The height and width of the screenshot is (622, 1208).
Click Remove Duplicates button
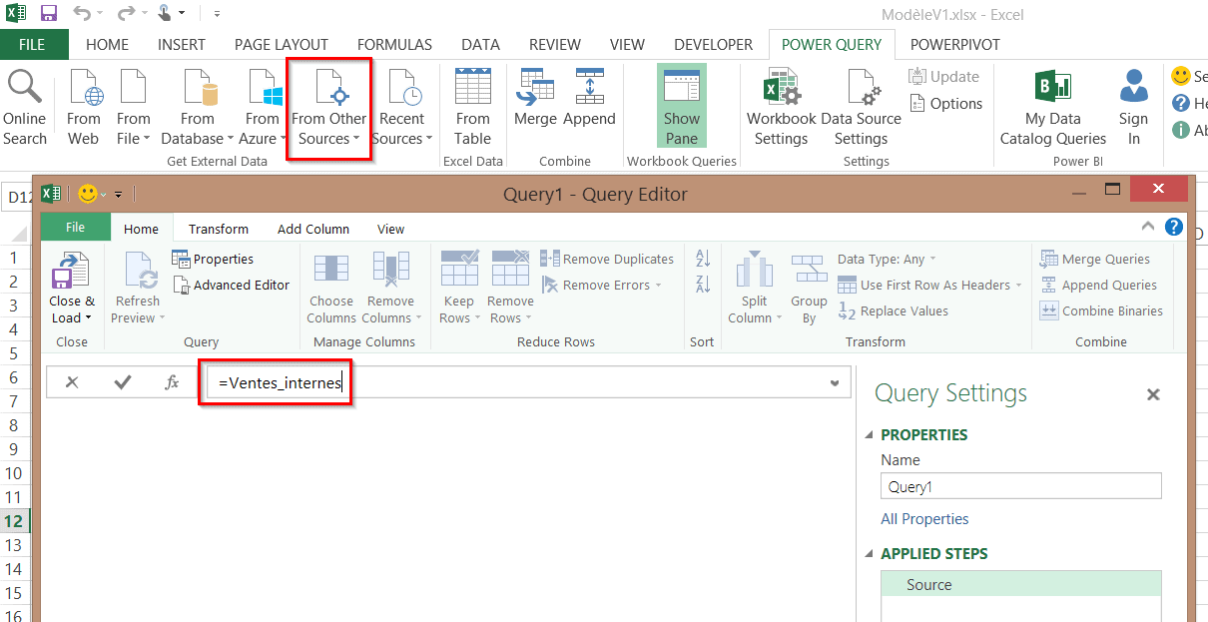tap(607, 259)
